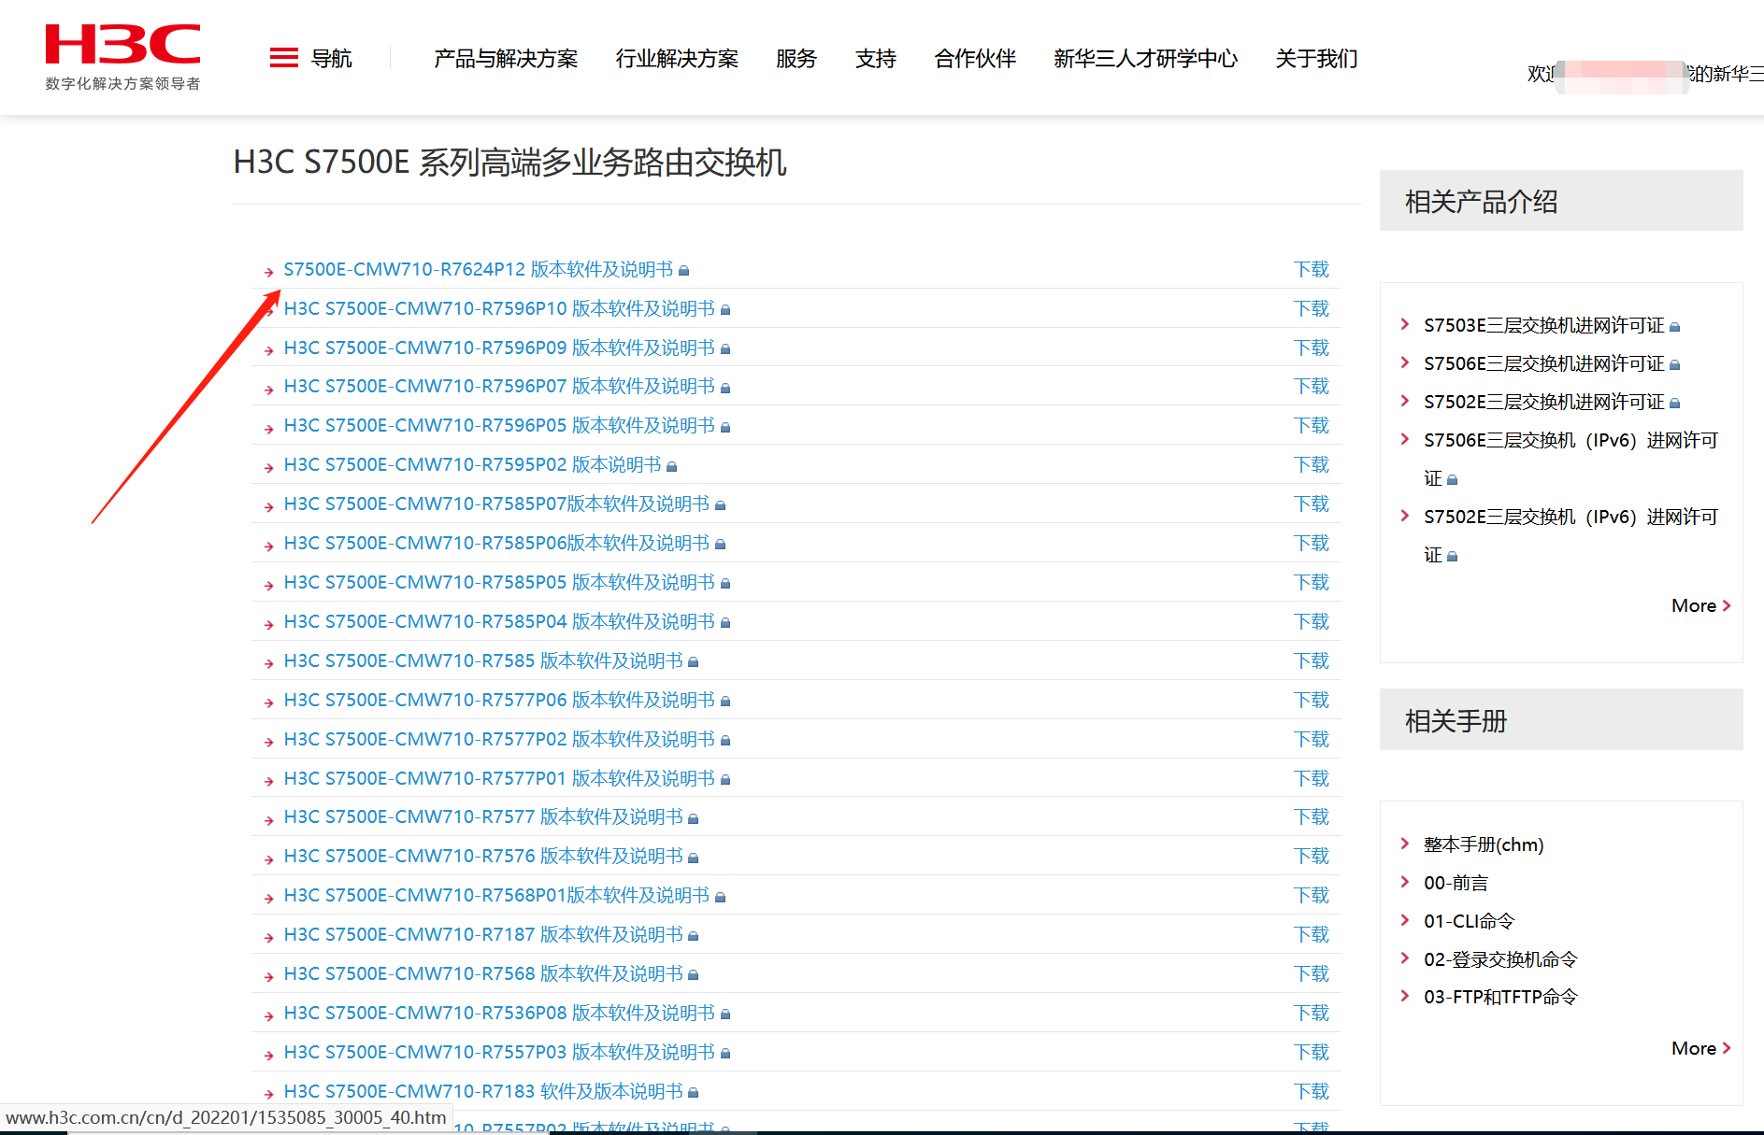Click the lock icon after R7577P01 link
Viewport: 1764px width, 1135px height.
(x=725, y=780)
